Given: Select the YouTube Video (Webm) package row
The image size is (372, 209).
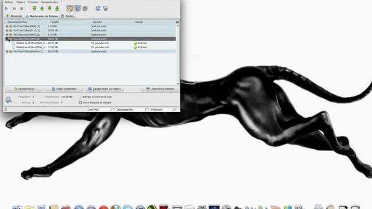Looking at the screenshot, I should tap(91, 52).
